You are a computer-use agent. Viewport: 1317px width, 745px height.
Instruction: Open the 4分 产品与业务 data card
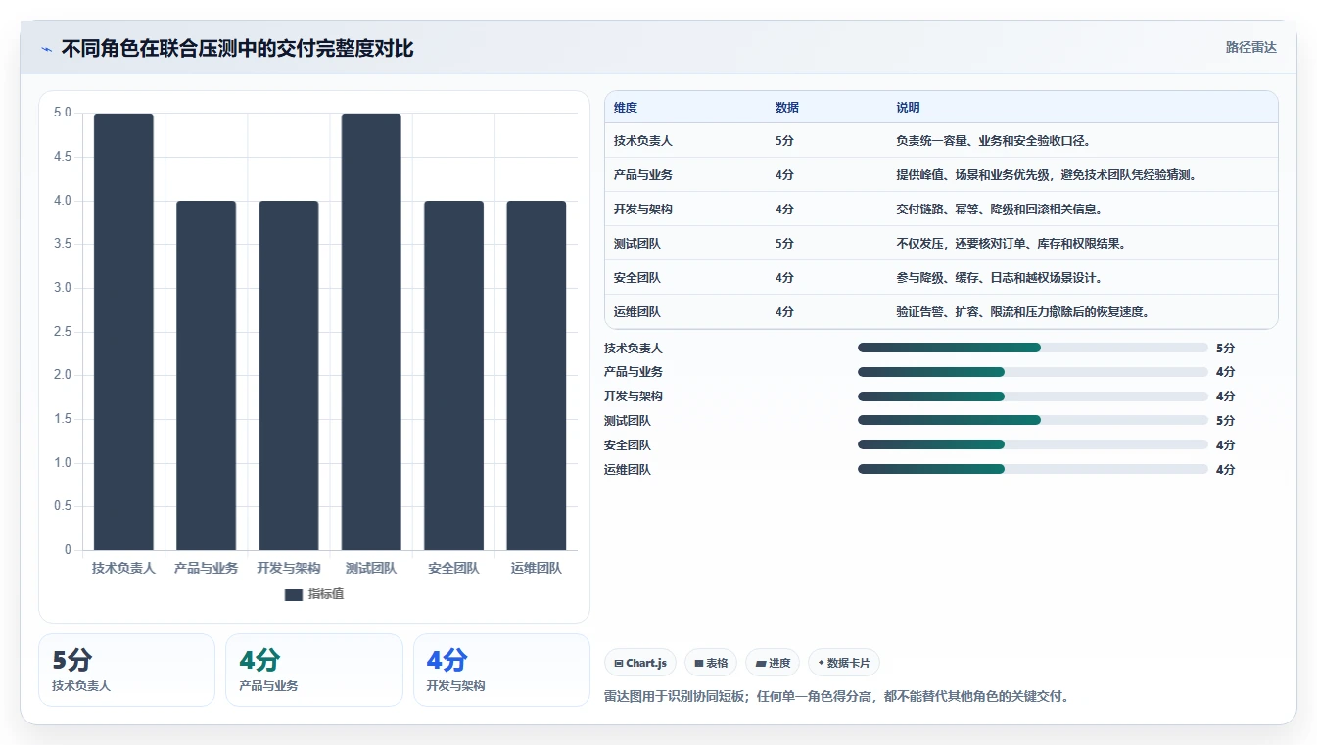click(314, 671)
